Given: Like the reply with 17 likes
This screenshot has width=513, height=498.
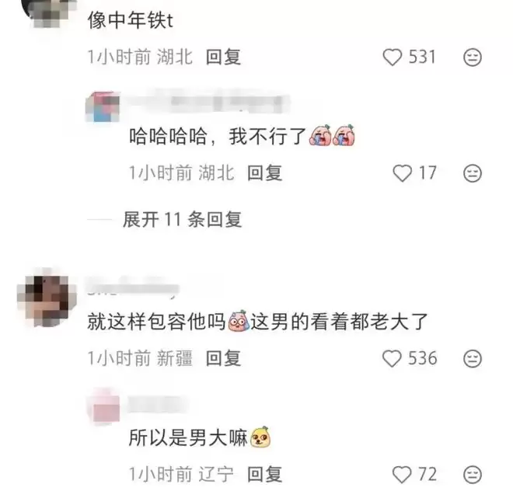Looking at the screenshot, I should [x=402, y=173].
